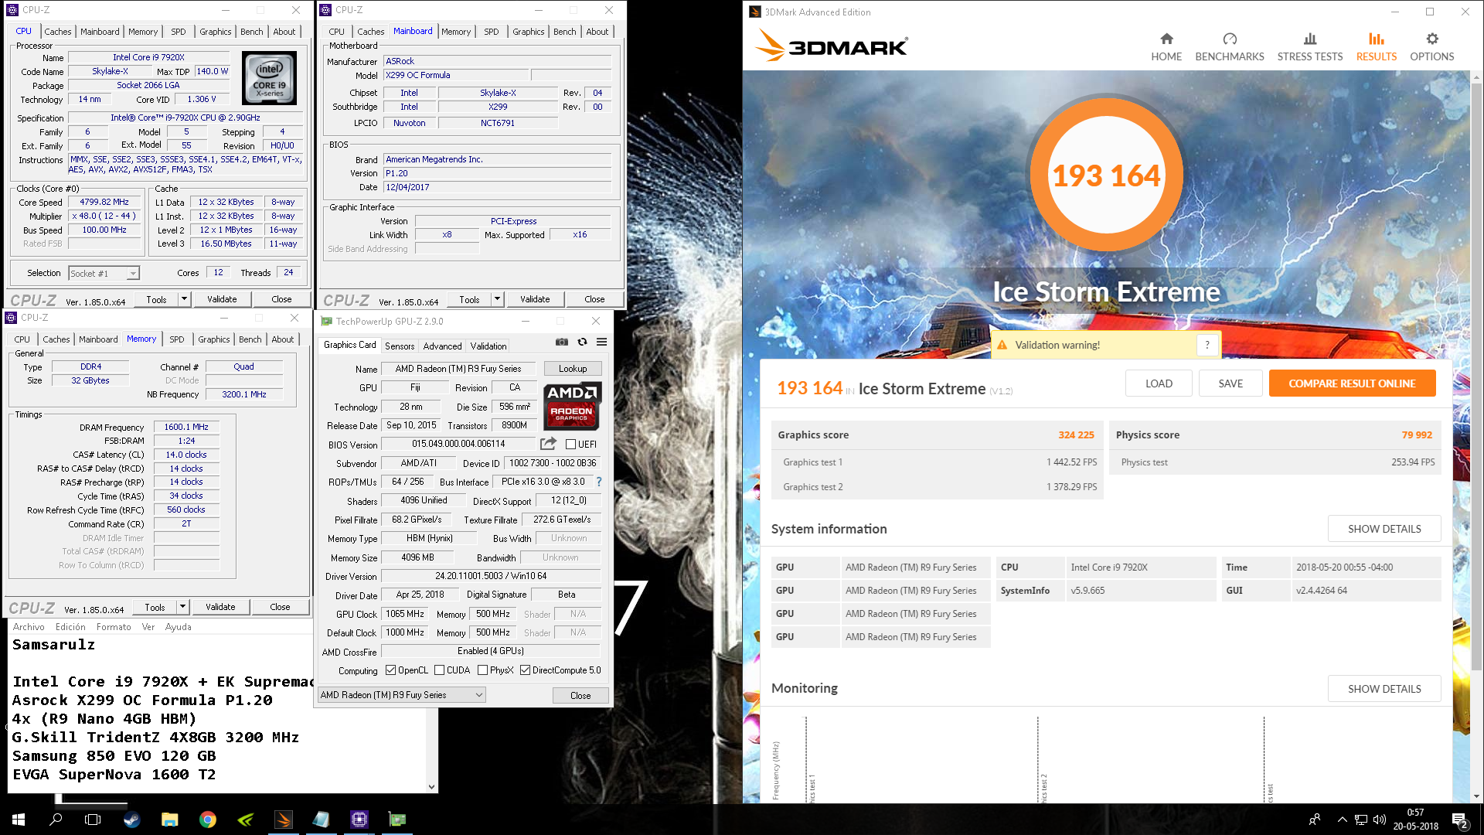The height and width of the screenshot is (835, 1484).
Task: Open the Windows Start menu
Action: click(x=19, y=820)
